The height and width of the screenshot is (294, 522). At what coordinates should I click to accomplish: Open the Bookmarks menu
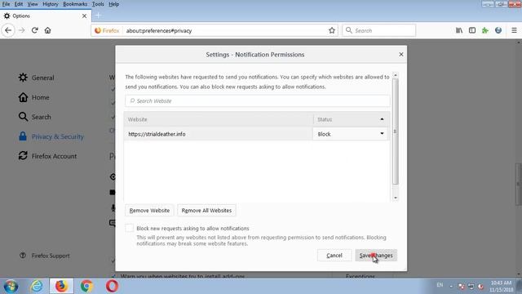75,4
